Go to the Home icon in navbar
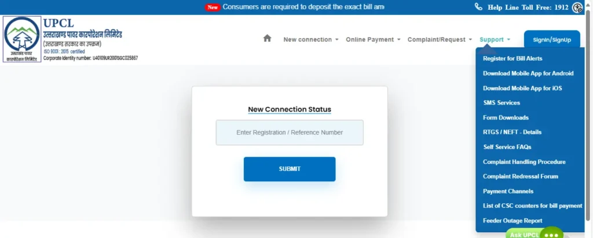 pos(268,39)
